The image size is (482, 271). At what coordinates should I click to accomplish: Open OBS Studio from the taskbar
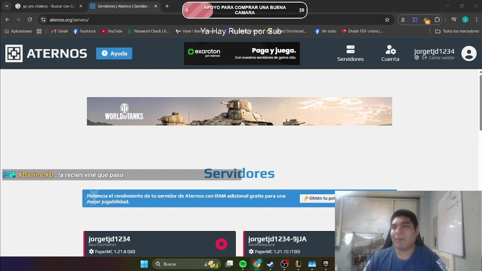click(x=284, y=264)
